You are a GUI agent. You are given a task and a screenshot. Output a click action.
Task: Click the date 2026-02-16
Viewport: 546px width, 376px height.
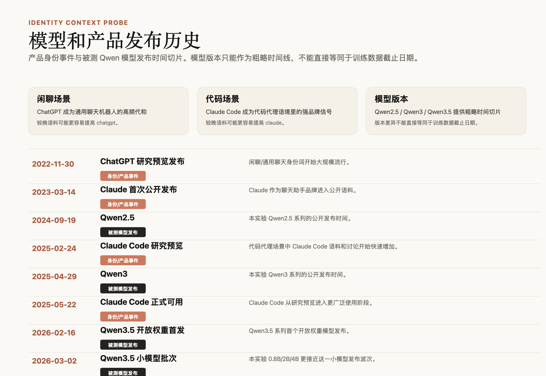pos(54,333)
